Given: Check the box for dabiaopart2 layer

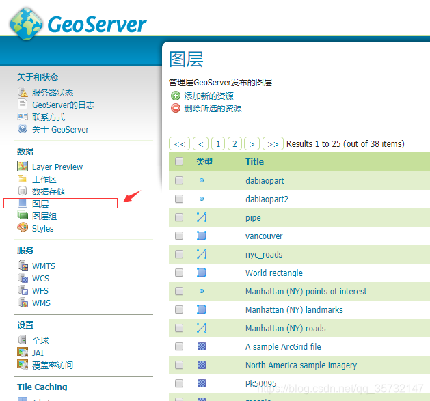Looking at the screenshot, I should click(x=179, y=199).
